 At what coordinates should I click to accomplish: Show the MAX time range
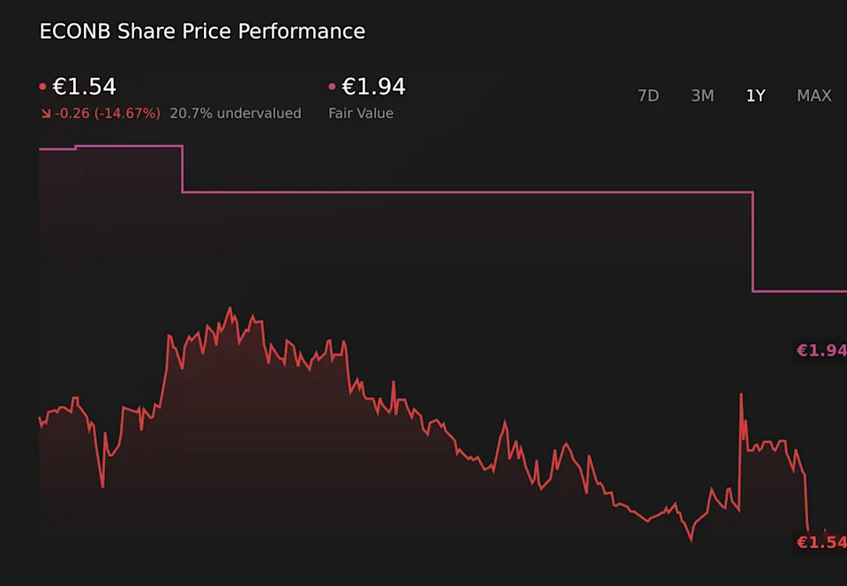813,95
